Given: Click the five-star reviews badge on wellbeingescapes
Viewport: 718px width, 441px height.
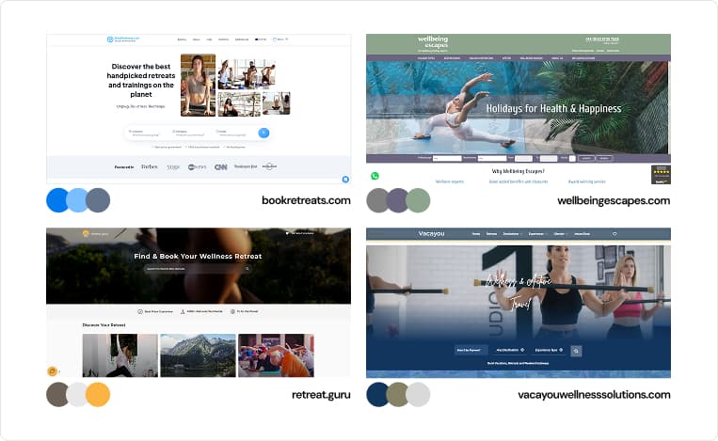Looking at the screenshot, I should 661,175.
